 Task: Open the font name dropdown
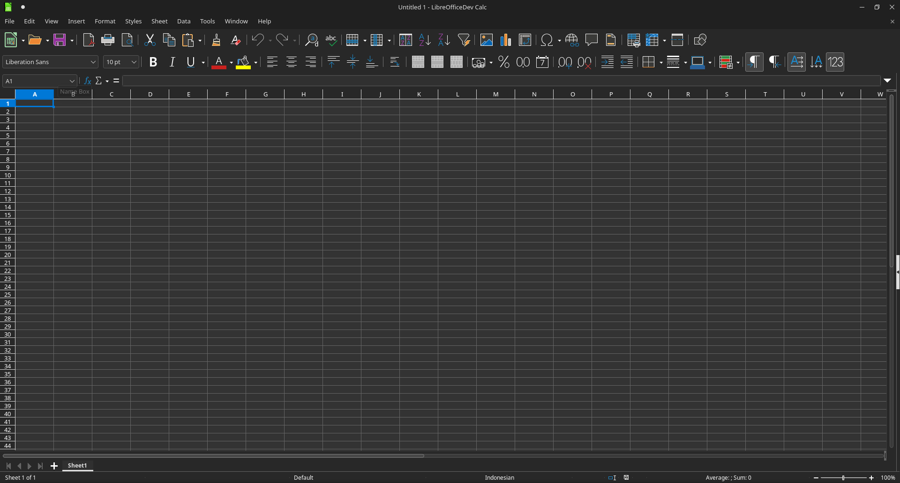[x=93, y=62]
